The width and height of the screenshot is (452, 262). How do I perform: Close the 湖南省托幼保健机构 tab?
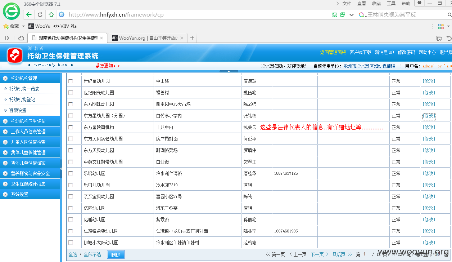click(x=101, y=38)
